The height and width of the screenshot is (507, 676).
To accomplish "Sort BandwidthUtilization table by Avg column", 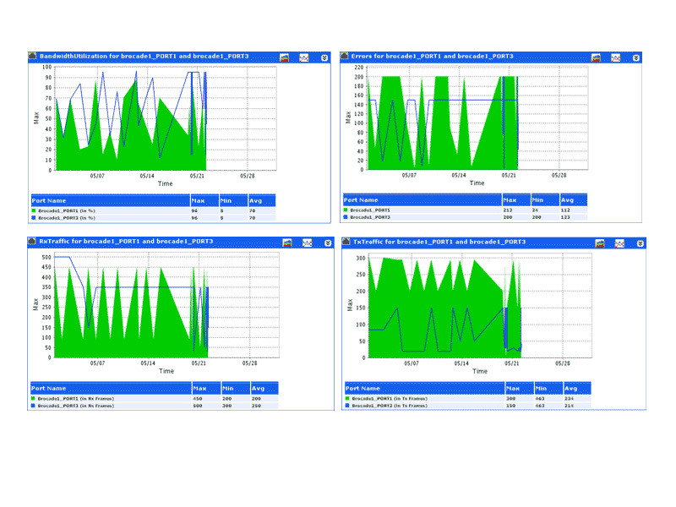I will coord(262,200).
